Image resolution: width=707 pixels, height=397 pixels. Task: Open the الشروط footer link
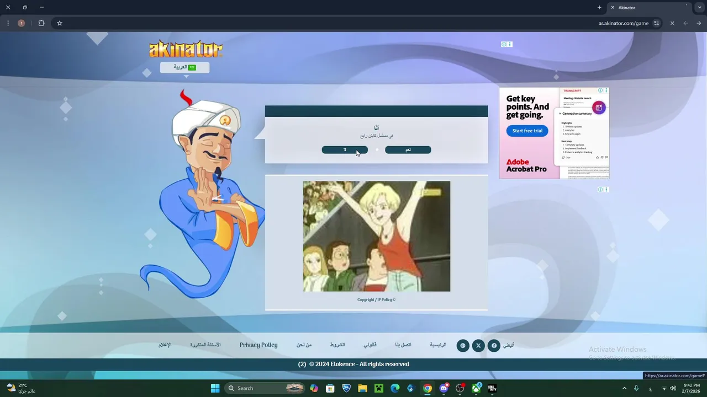[x=337, y=345]
